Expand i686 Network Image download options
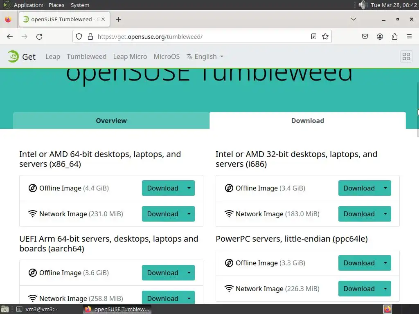Image resolution: width=419 pixels, height=314 pixels. click(385, 214)
